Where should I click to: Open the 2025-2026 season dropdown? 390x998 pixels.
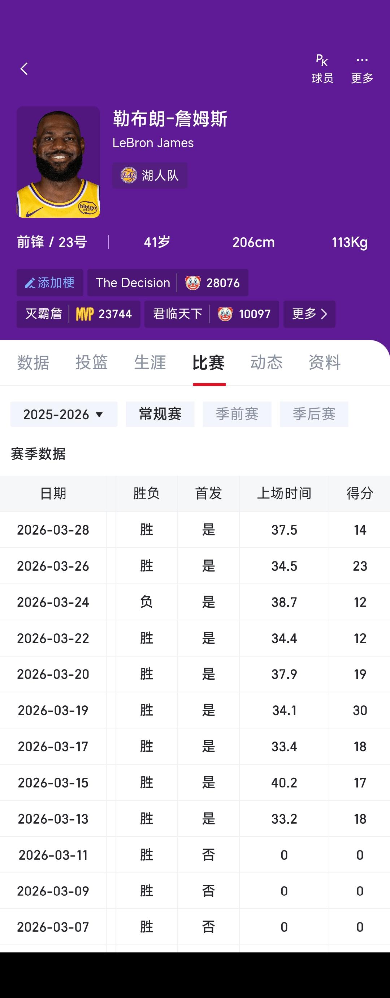pos(64,414)
